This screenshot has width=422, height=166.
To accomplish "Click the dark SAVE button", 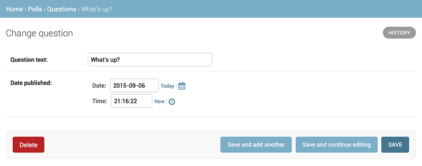I will (x=395, y=145).
